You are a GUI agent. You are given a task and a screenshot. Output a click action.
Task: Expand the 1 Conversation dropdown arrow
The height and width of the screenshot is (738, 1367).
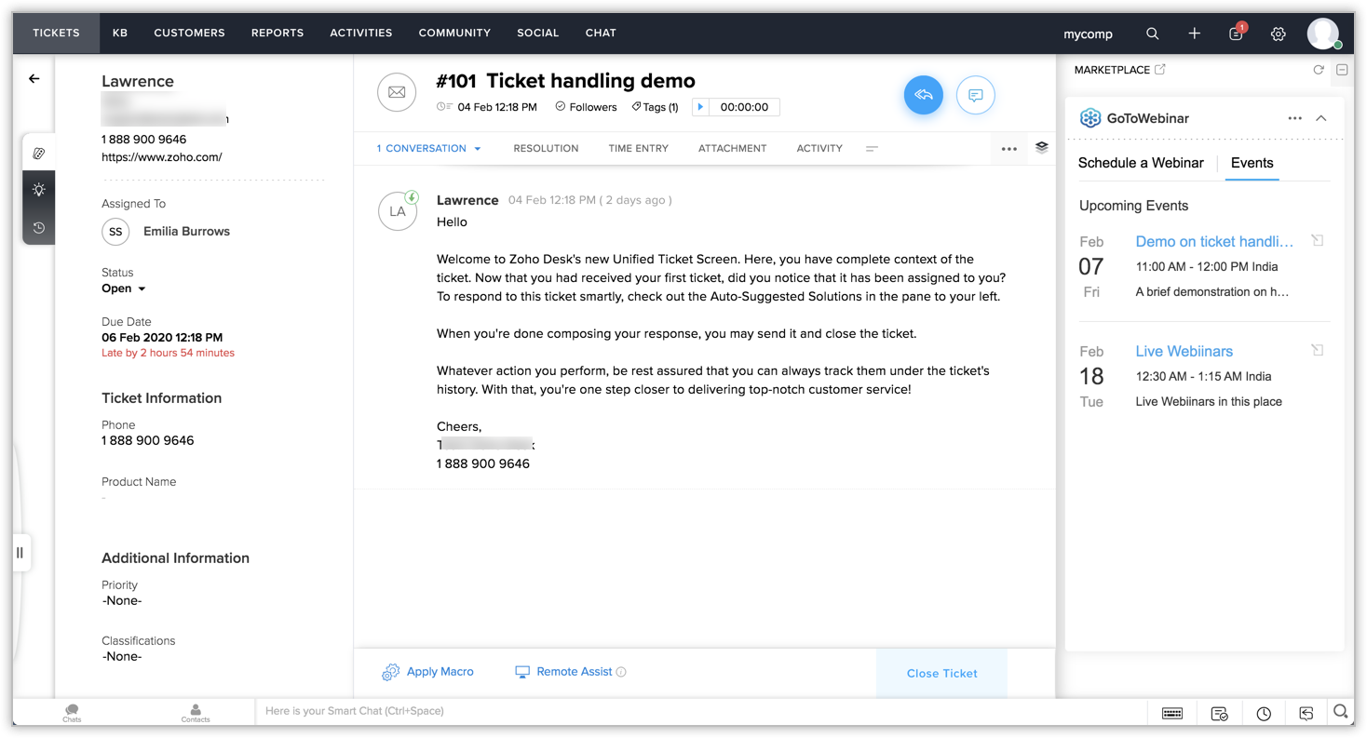pos(478,149)
